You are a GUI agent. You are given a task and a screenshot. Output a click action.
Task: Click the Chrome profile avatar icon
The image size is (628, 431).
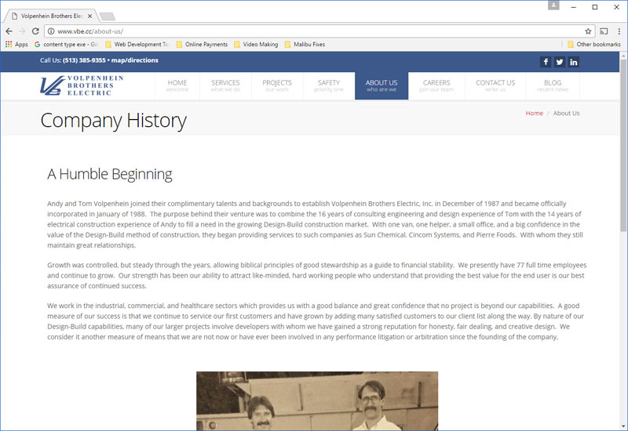(x=553, y=5)
